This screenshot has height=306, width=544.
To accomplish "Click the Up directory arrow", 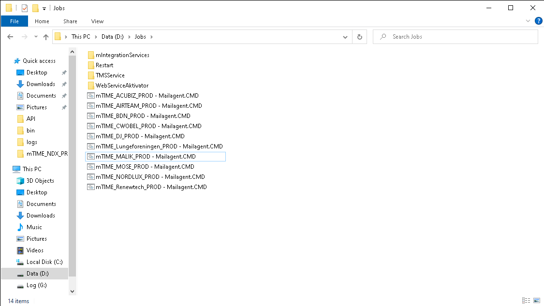I will 46,37.
